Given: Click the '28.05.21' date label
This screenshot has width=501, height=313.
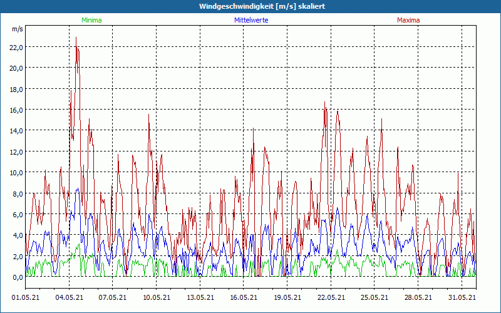Looking at the screenshot, I should 418,297.
